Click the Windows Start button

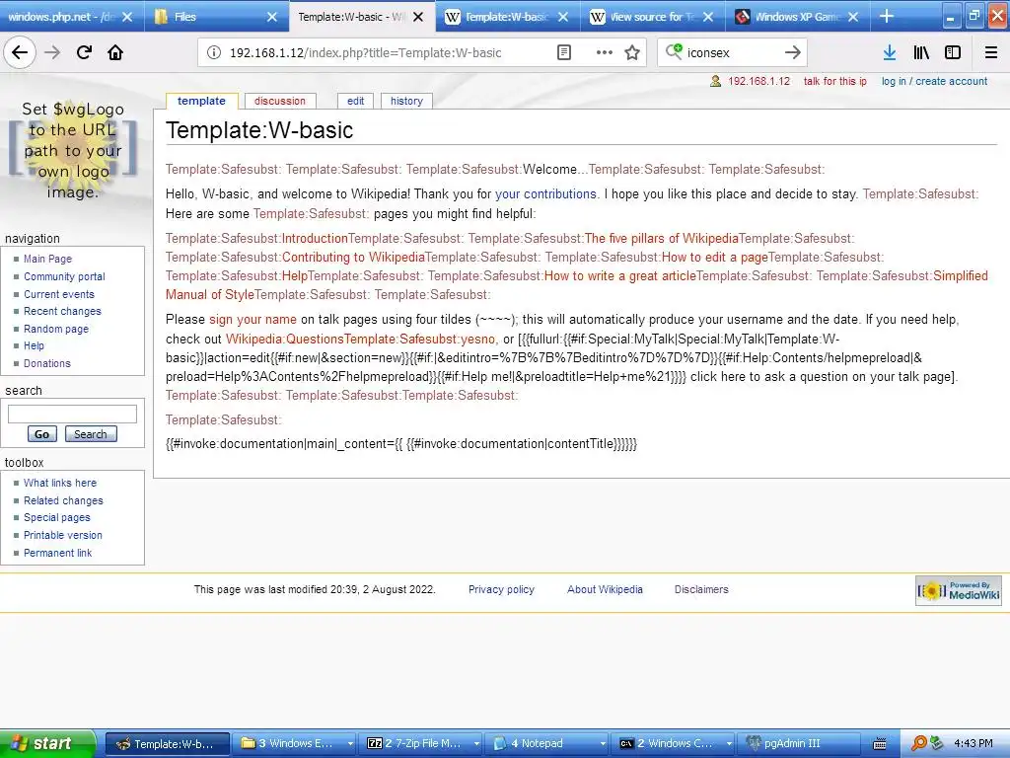[47, 743]
